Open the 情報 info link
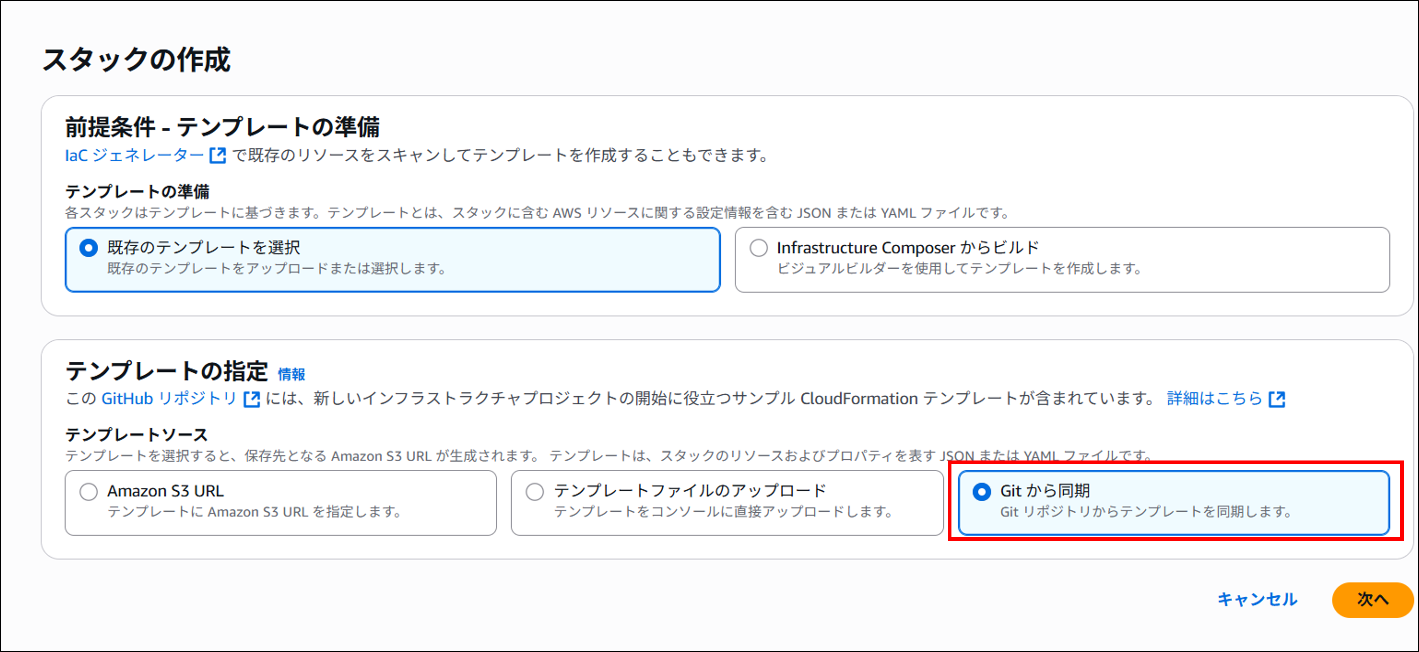The width and height of the screenshot is (1419, 652). click(291, 374)
